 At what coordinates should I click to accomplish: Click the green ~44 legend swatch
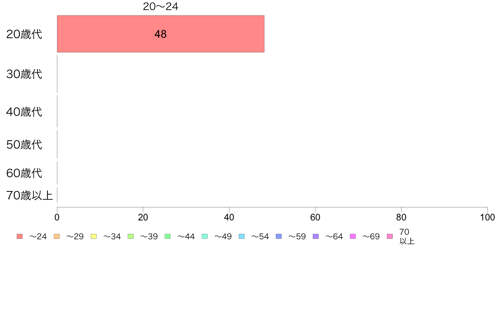pyautogui.click(x=168, y=236)
